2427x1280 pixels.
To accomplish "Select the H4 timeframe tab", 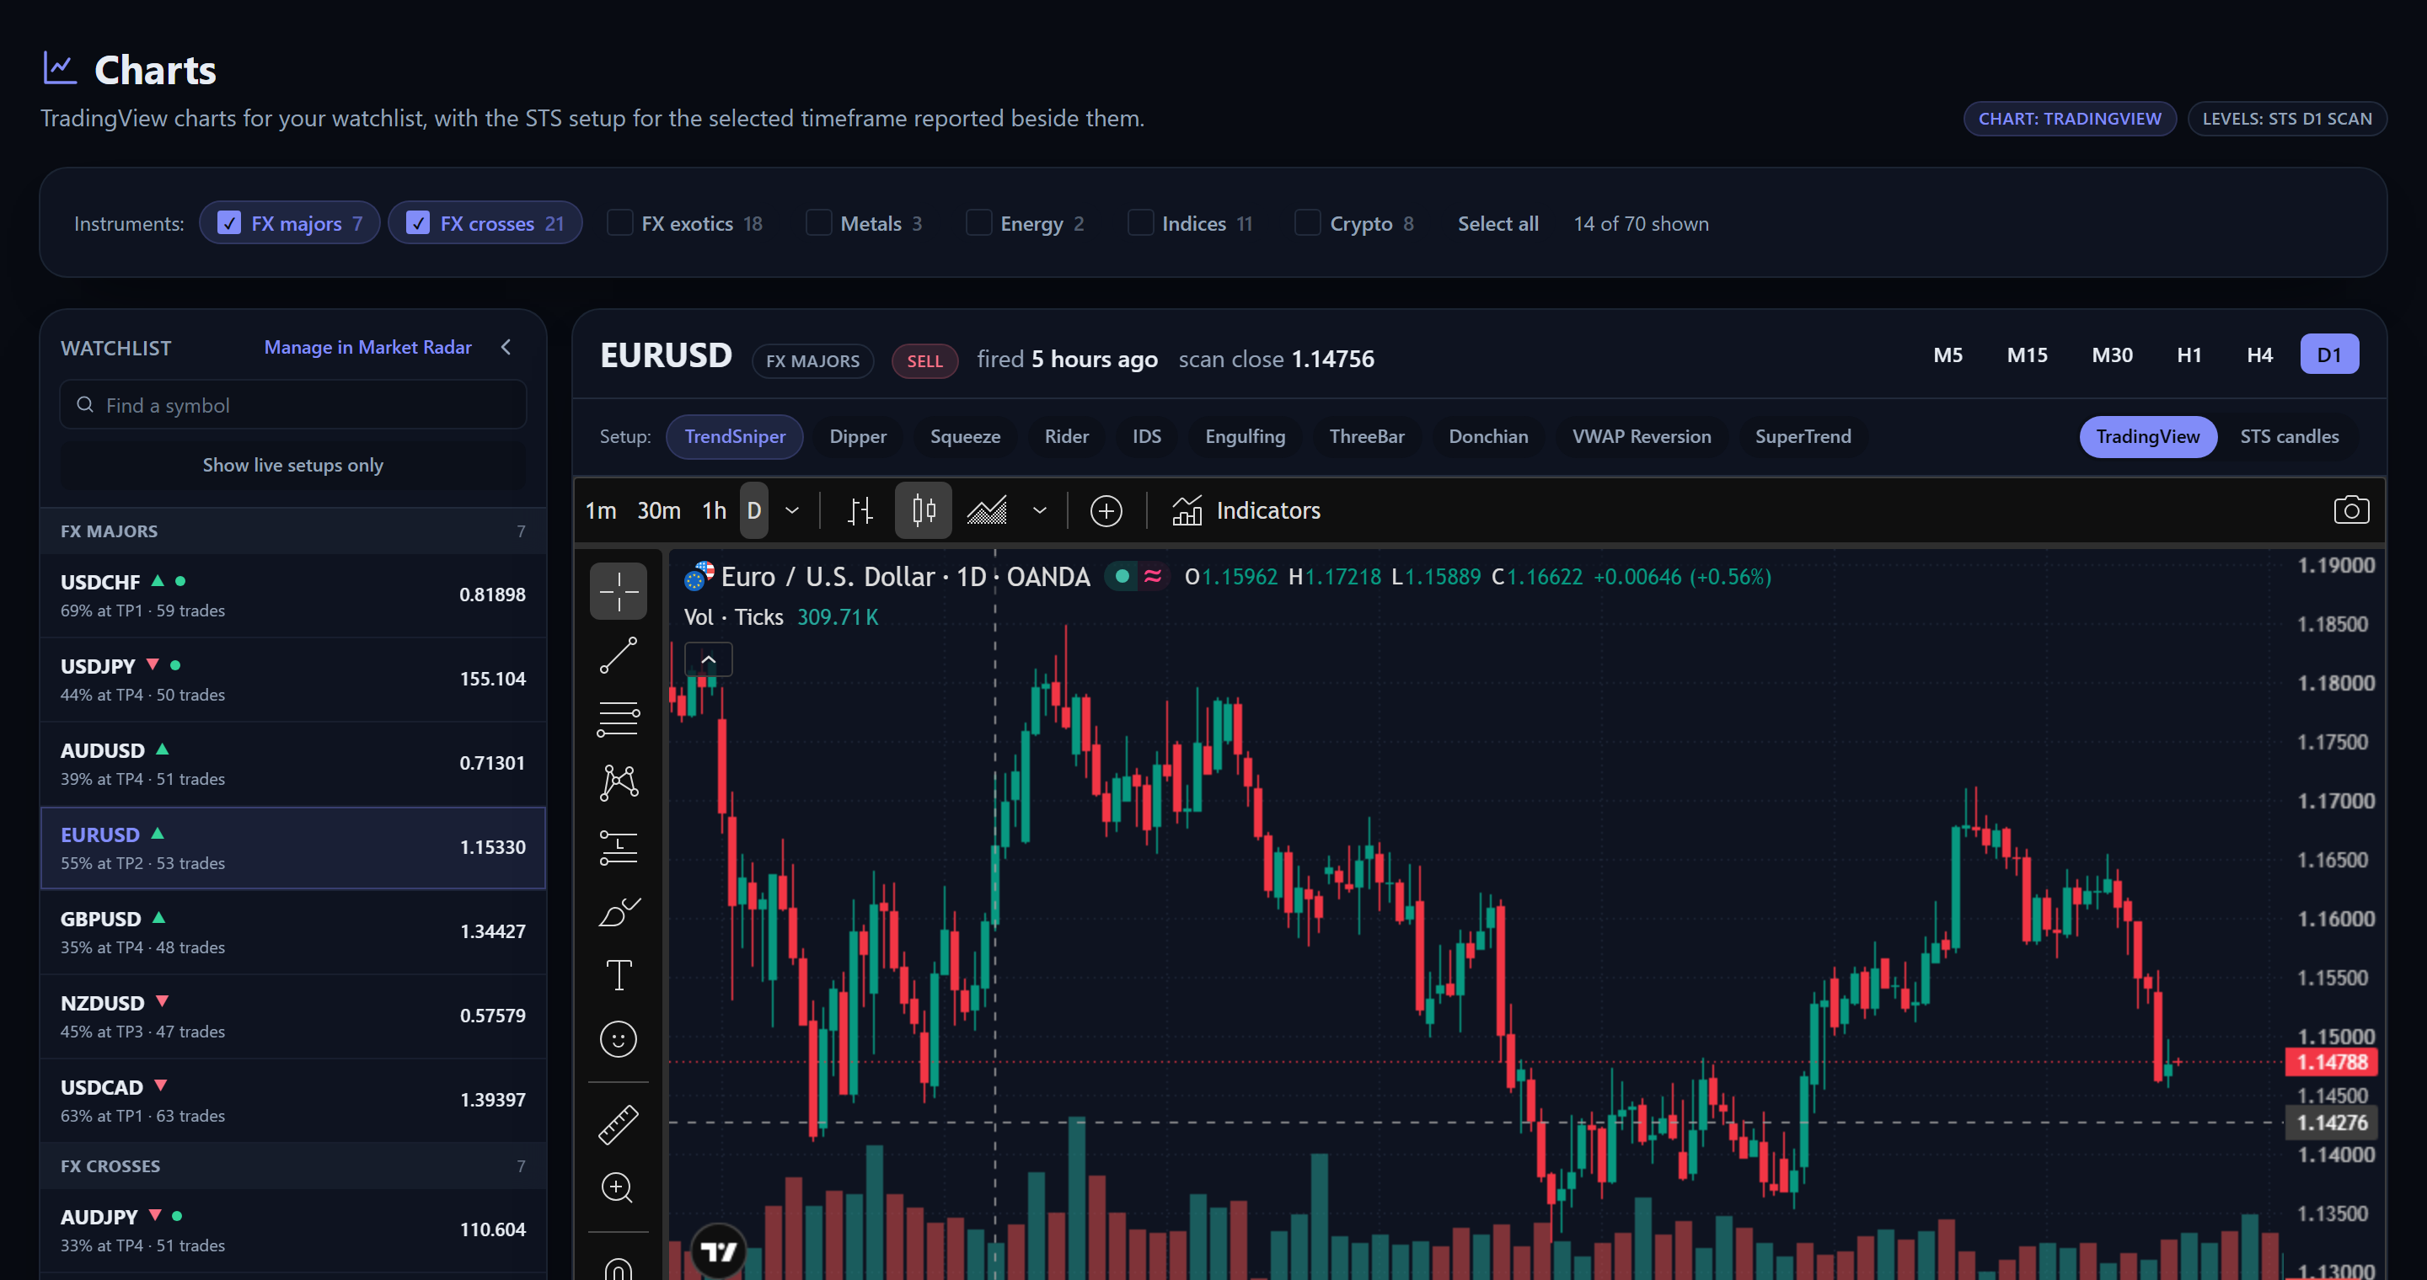I will [x=2259, y=355].
